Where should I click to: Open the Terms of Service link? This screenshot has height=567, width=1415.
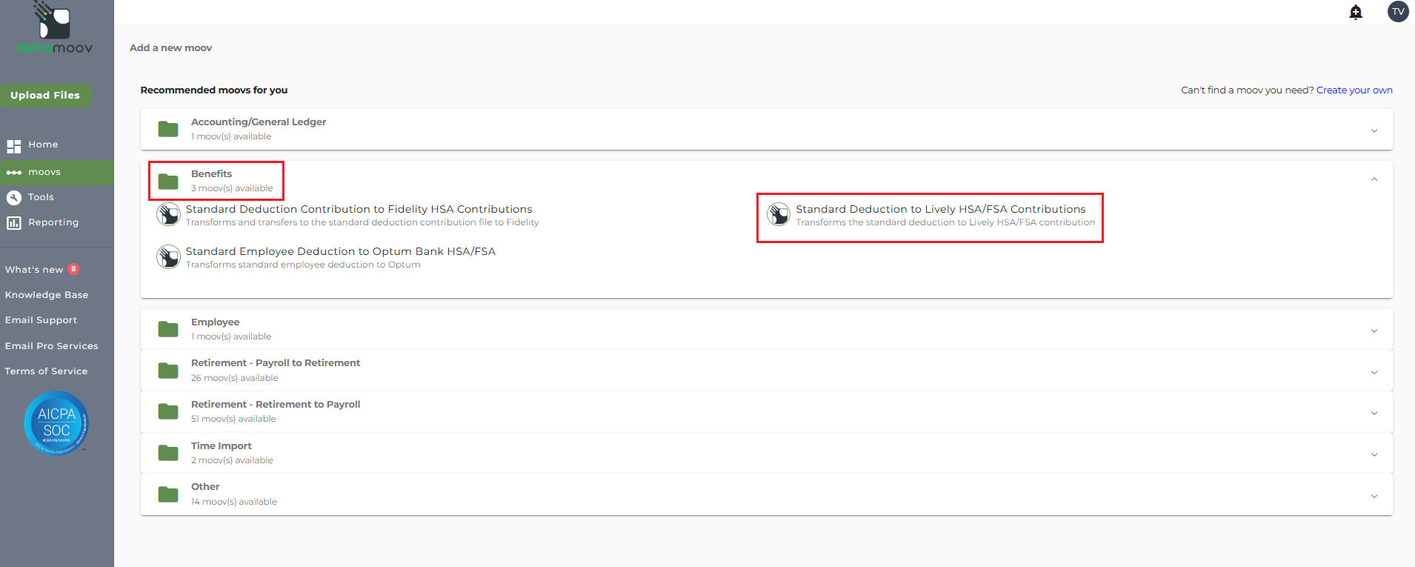coord(46,371)
